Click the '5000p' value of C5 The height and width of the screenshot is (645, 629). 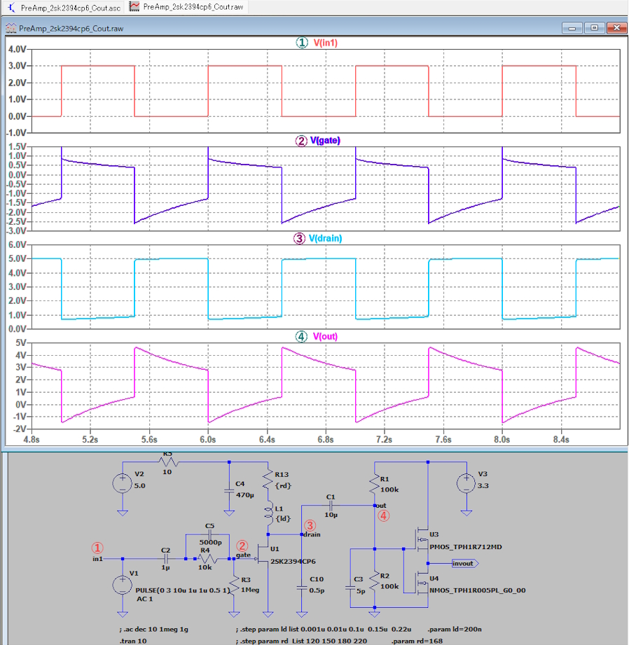tap(211, 543)
